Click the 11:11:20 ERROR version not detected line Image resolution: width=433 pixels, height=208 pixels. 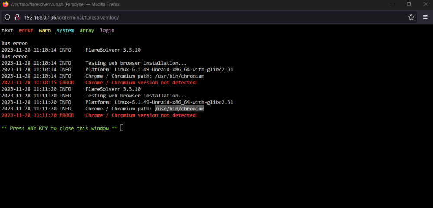pyautogui.click(x=100, y=115)
